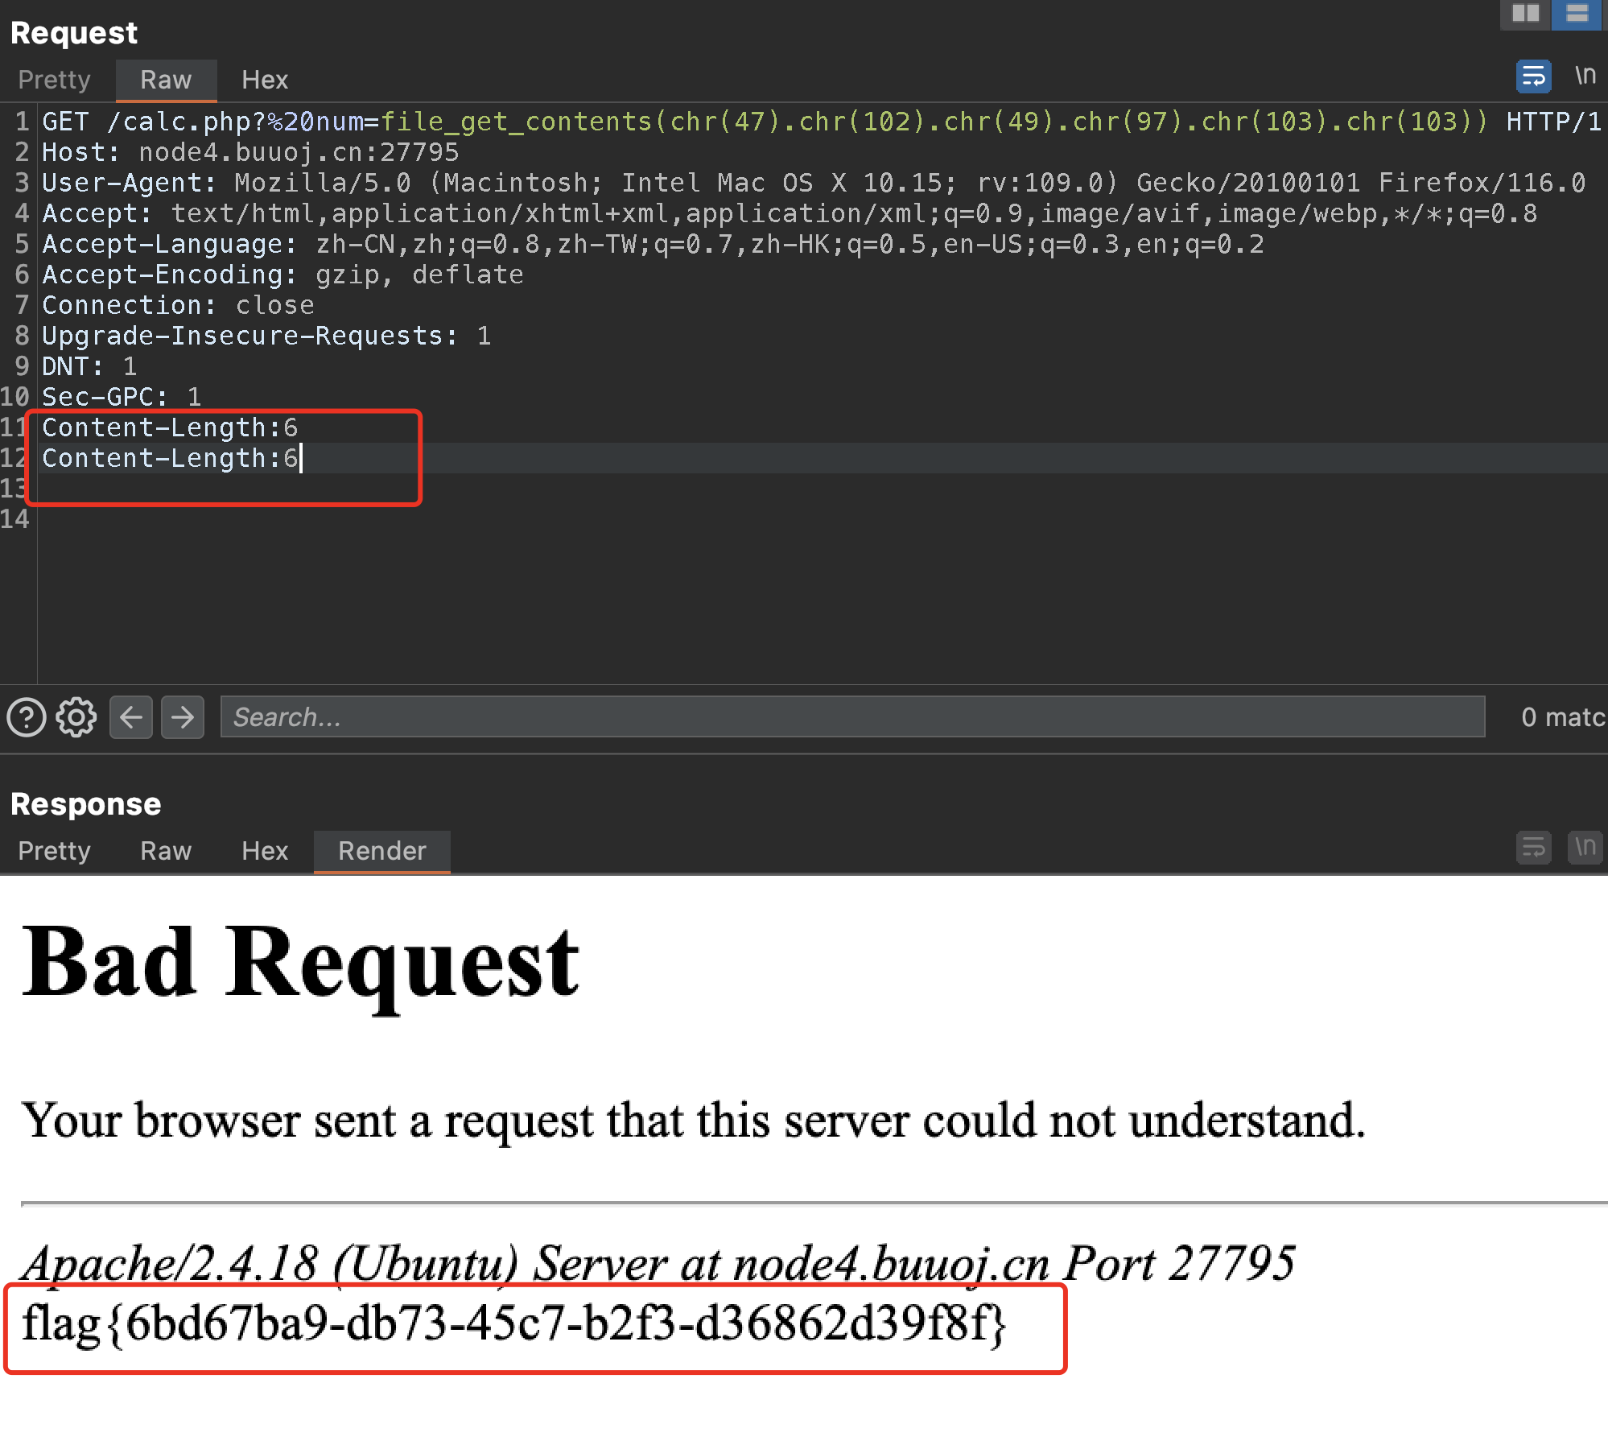Select the Response Render tab
Viewport: 1608px width, 1449px height.
tap(381, 851)
